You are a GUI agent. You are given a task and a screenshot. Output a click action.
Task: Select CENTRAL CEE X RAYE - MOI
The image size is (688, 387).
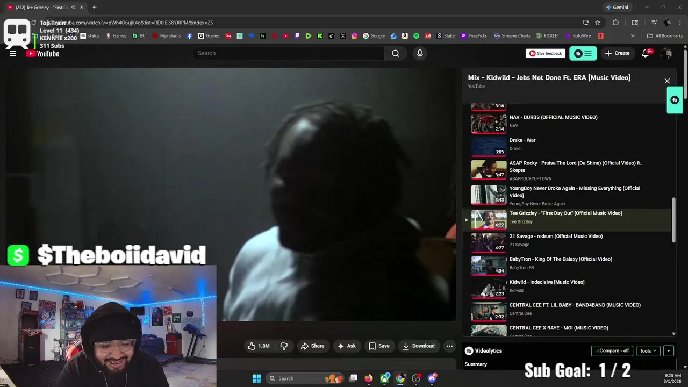click(x=567, y=330)
